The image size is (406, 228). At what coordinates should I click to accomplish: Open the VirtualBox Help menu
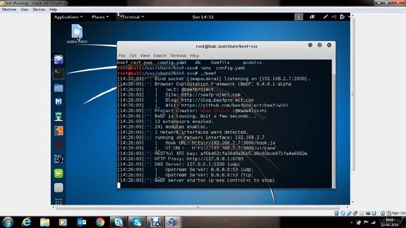pos(53,9)
